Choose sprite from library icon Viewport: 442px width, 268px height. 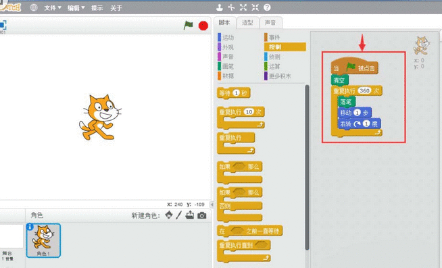(x=169, y=215)
